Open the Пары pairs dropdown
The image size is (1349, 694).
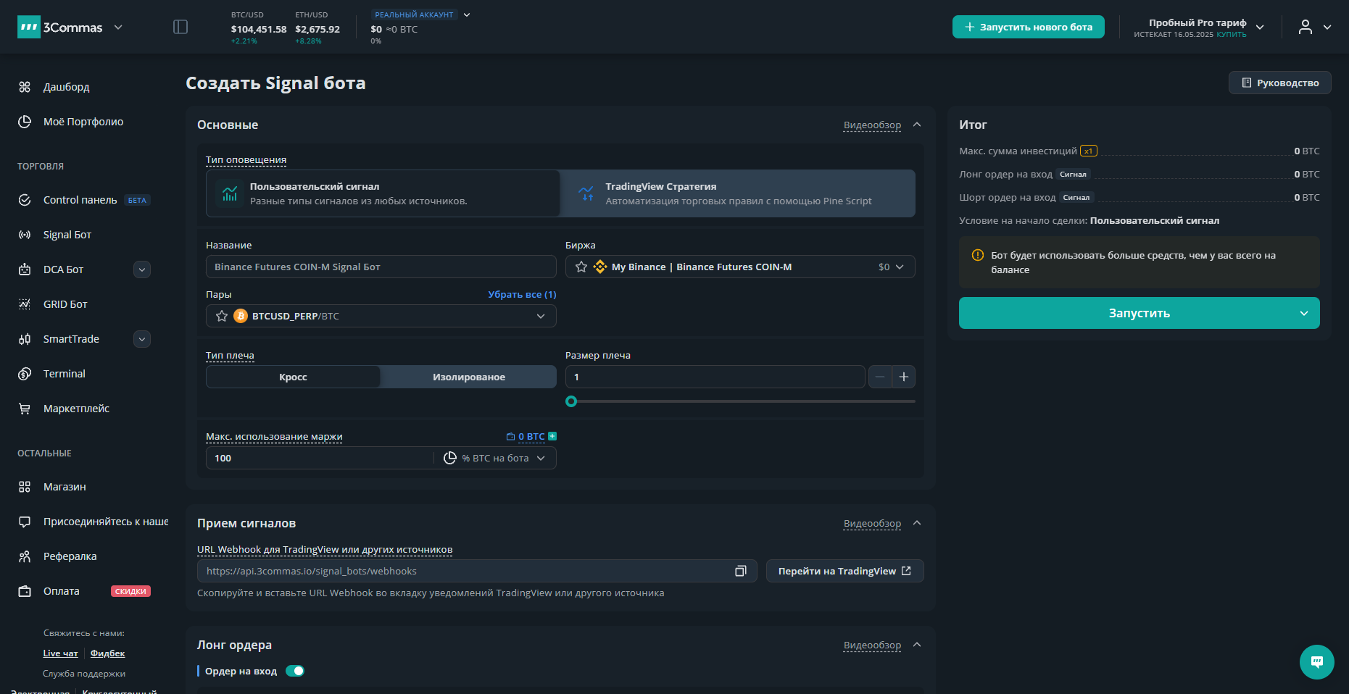[381, 316]
